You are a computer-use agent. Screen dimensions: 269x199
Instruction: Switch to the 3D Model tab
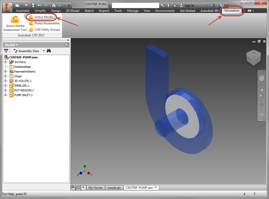click(73, 10)
